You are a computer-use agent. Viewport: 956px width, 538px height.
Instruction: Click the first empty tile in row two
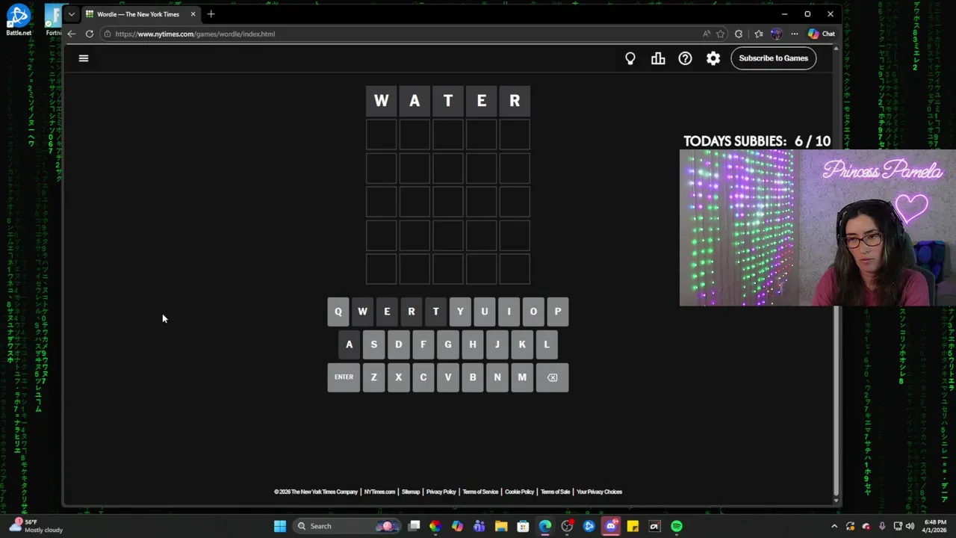381,134
